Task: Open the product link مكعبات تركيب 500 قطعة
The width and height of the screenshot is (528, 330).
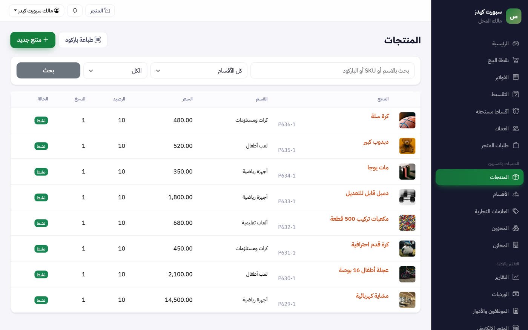Action: 359,219
